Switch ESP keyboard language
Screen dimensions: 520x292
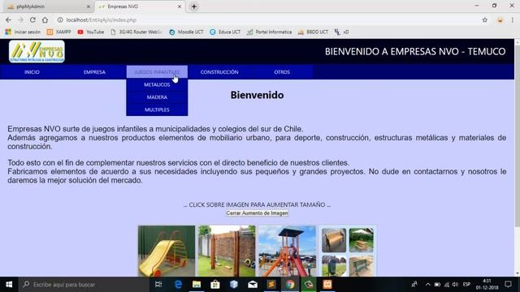(466, 285)
